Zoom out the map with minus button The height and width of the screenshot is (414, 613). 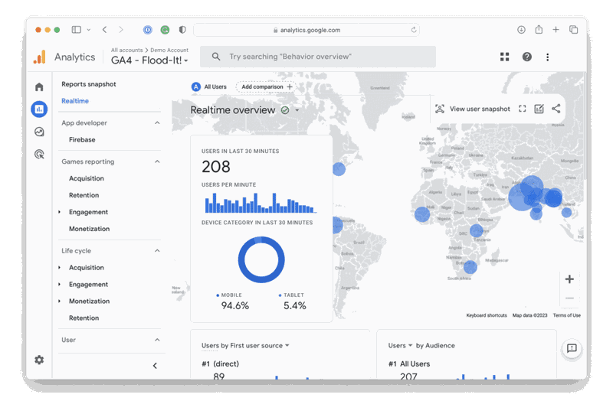[569, 298]
